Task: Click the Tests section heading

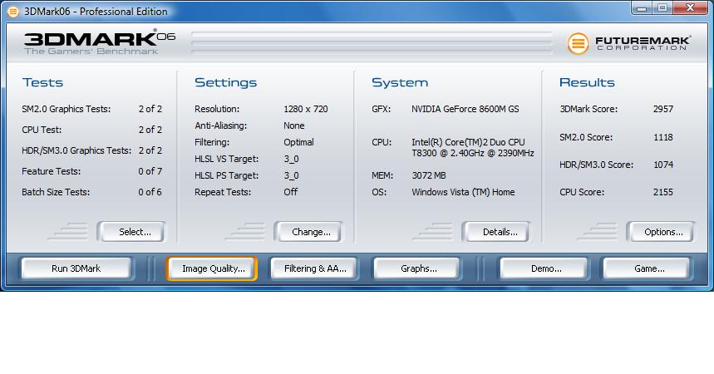Action: click(x=42, y=82)
